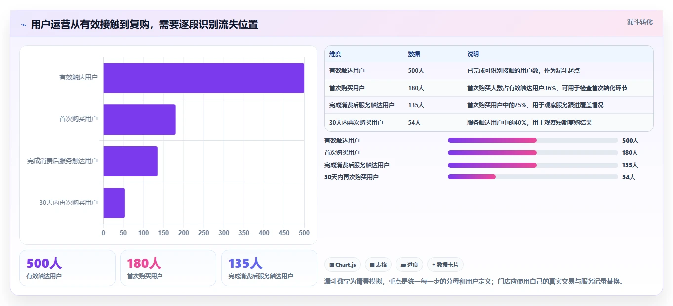Click the 数据 table column header
The height and width of the screenshot is (306, 673).
coord(414,54)
